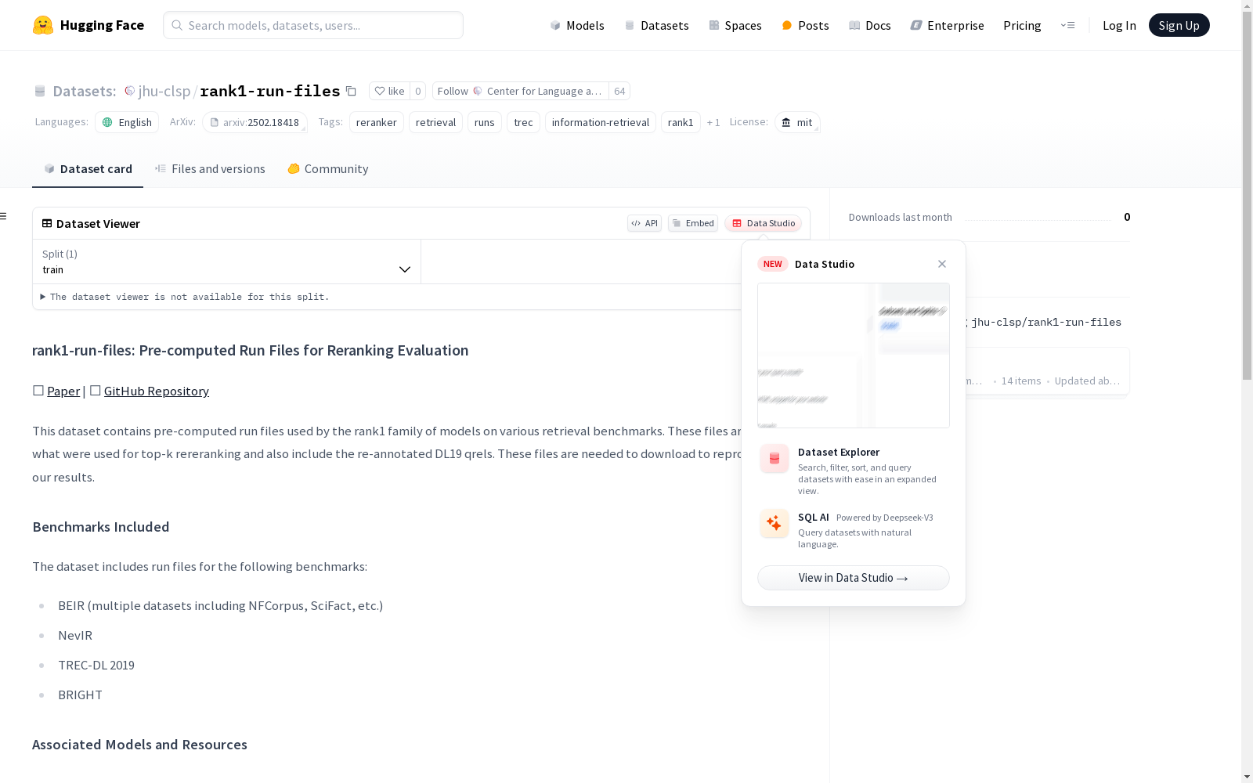Copy the dataset name with the copy icon
The width and height of the screenshot is (1253, 783).
[352, 92]
